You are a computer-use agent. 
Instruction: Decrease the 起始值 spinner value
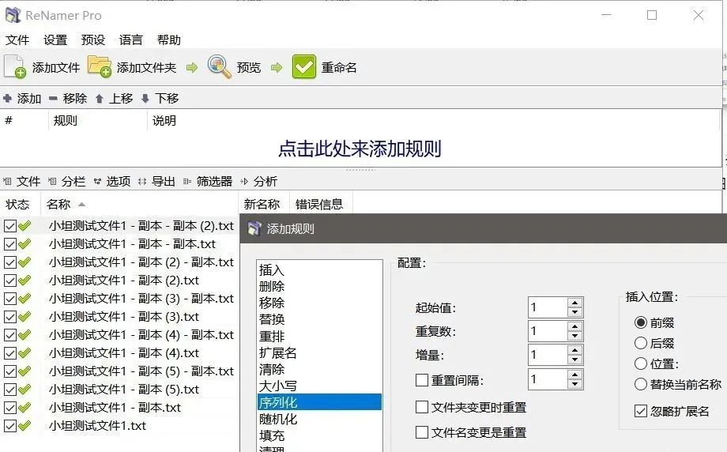pyautogui.click(x=575, y=312)
